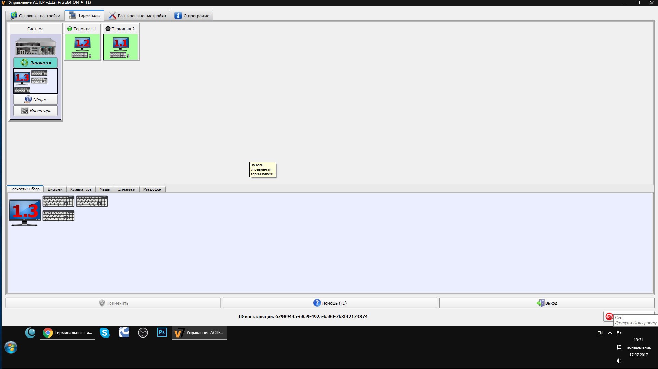658x369 pixels.
Task: Click the Запчасти button in Система panel
Action: pos(36,63)
